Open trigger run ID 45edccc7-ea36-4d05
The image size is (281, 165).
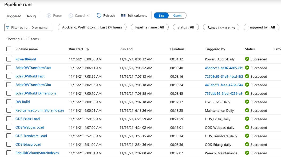224,68
